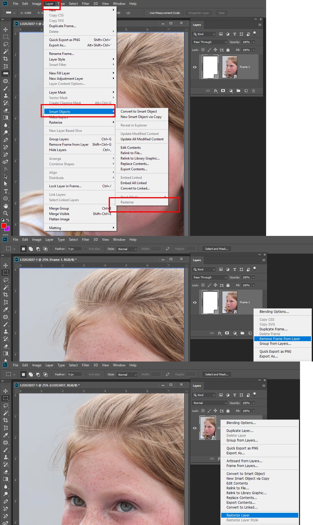This screenshot has width=313, height=525.
Task: Open Layers panel menu icon in Normal-mode Layers panel
Action: 264,386
